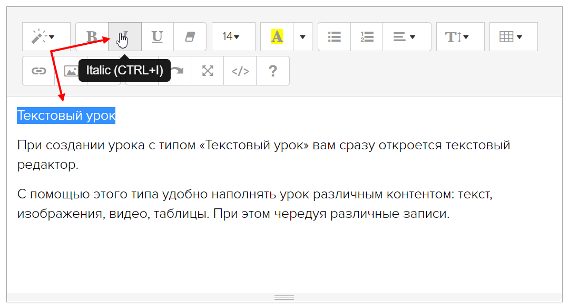Insert a bulleted unordered list
569x306 pixels.
pyautogui.click(x=334, y=37)
